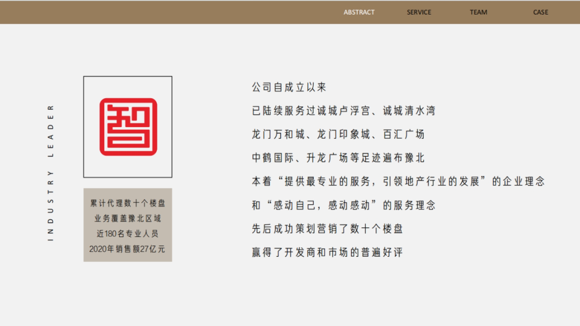Go to the SERVICE section

[x=419, y=12]
